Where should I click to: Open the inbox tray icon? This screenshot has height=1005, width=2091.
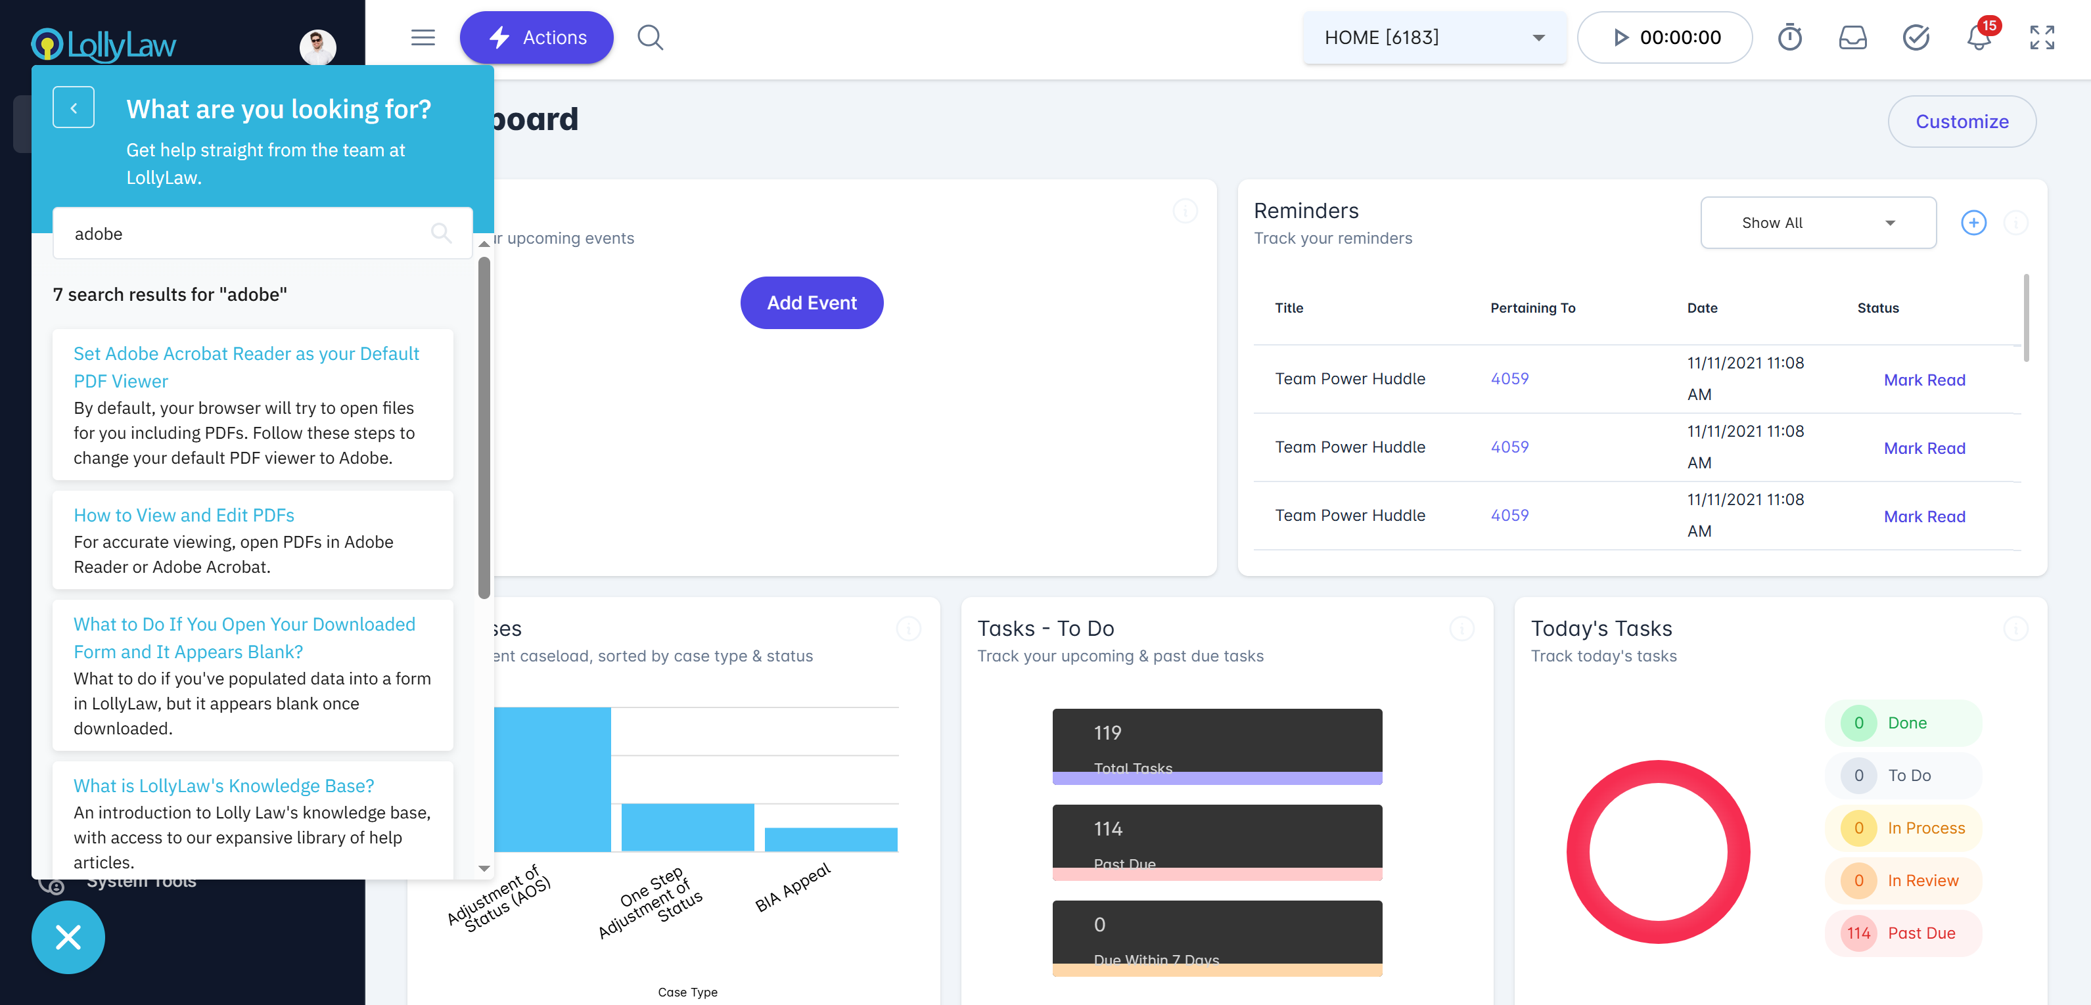1852,37
